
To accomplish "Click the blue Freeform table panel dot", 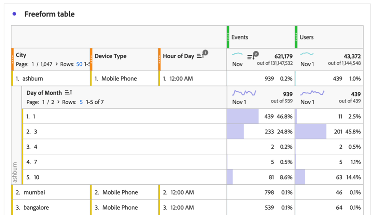I will point(14,14).
